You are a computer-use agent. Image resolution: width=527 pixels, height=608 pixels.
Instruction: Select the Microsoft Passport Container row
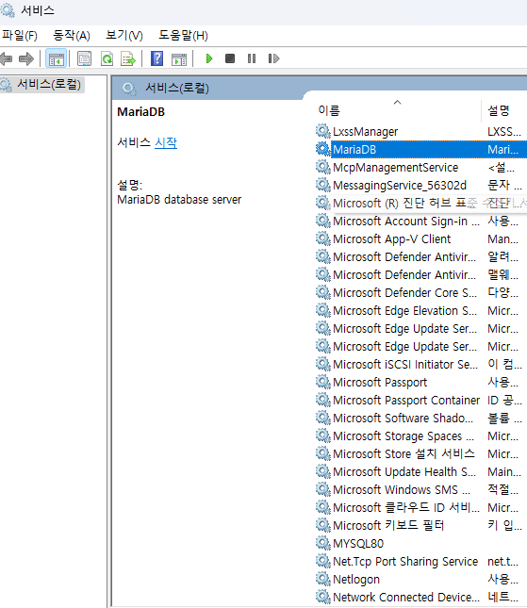pos(420,400)
